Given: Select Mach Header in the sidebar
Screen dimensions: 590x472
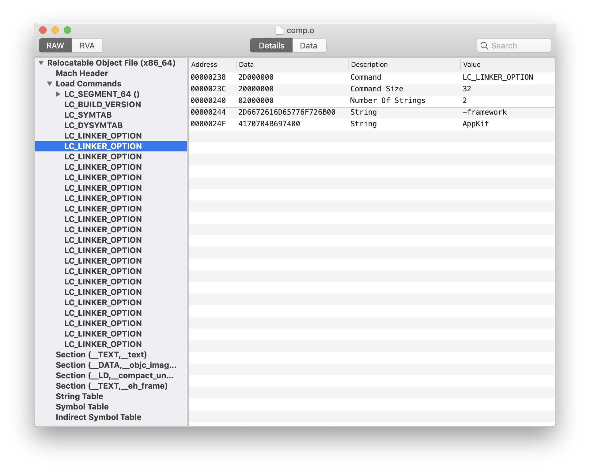Looking at the screenshot, I should [82, 73].
